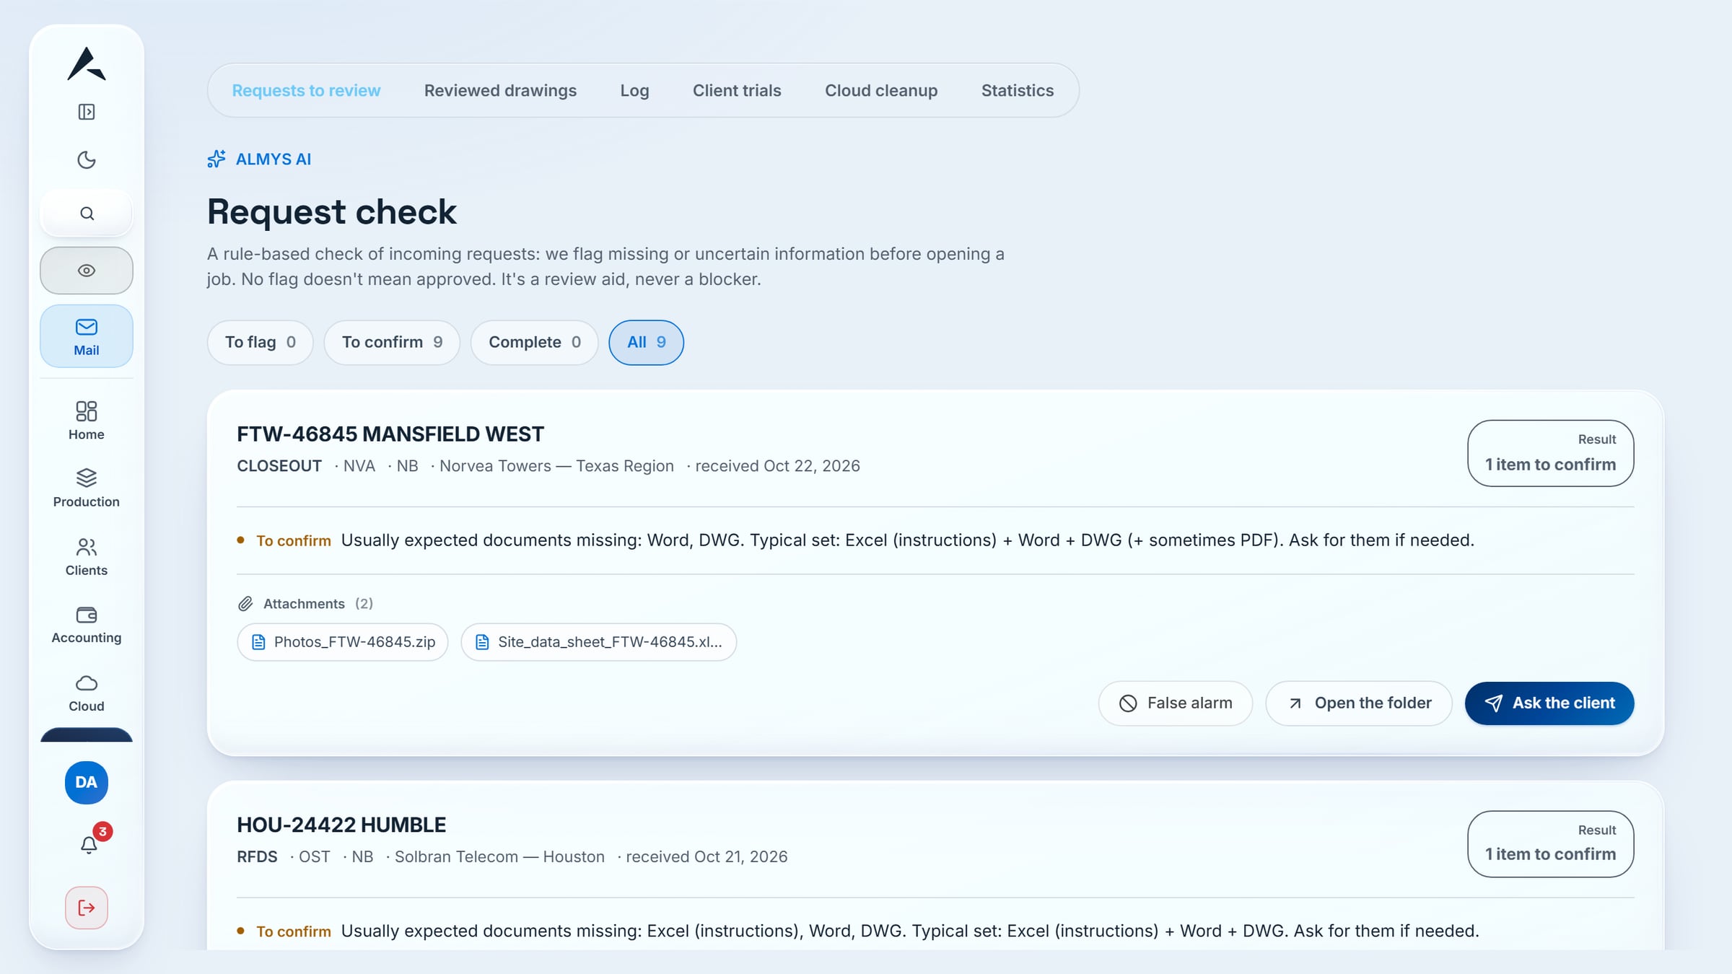Filter by To flag 0
The image size is (1732, 974).
(x=261, y=343)
